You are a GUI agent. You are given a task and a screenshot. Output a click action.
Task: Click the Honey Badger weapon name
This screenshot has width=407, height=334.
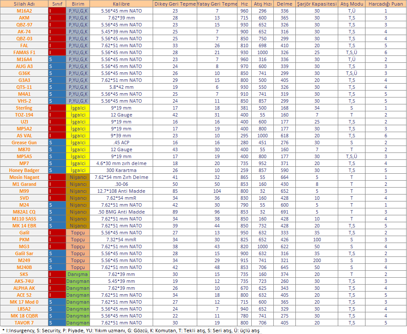pos(24,170)
